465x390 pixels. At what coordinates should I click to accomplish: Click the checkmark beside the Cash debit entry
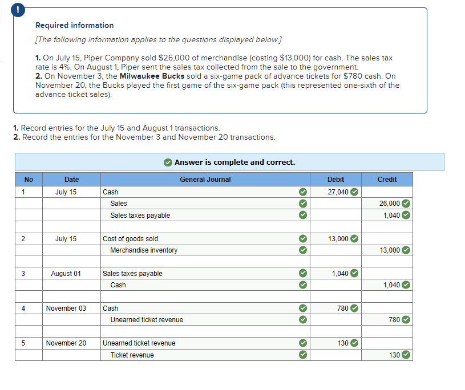coord(302,192)
